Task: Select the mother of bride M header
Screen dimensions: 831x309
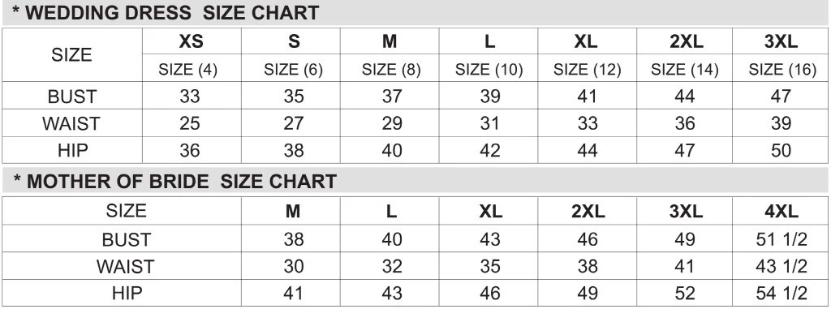Action: tap(292, 212)
